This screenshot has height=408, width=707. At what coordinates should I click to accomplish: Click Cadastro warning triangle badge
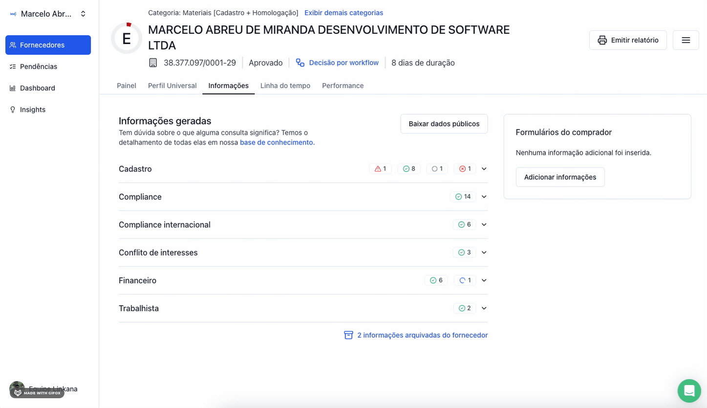pos(380,169)
